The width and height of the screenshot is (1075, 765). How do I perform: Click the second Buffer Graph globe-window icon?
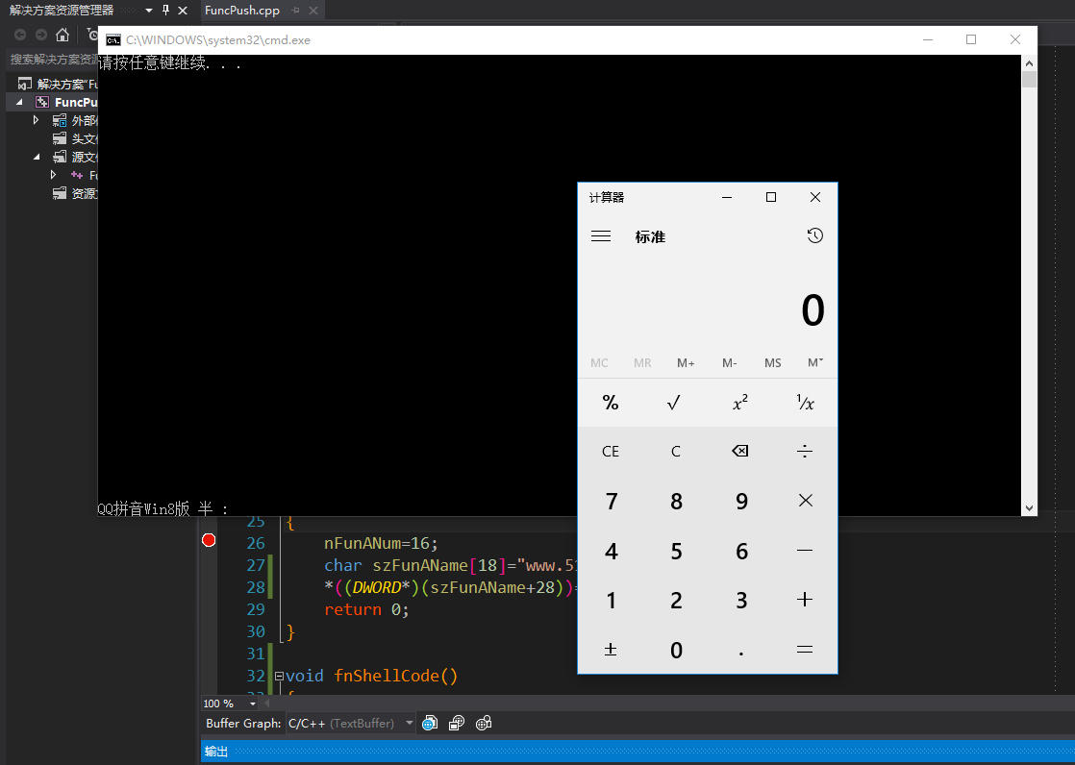click(x=457, y=723)
